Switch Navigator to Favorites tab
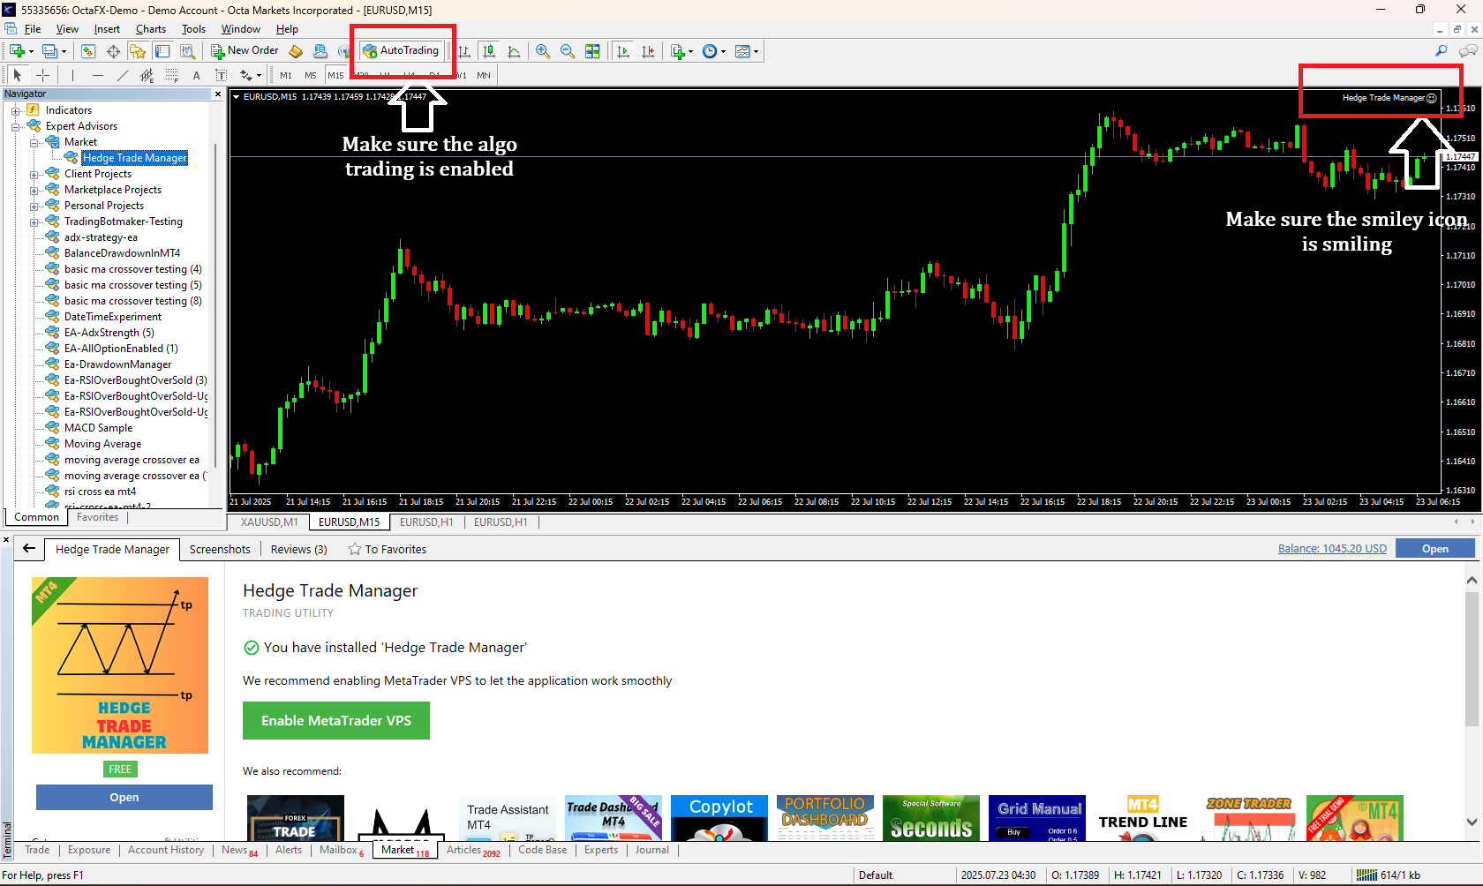1483x886 pixels. [97, 517]
